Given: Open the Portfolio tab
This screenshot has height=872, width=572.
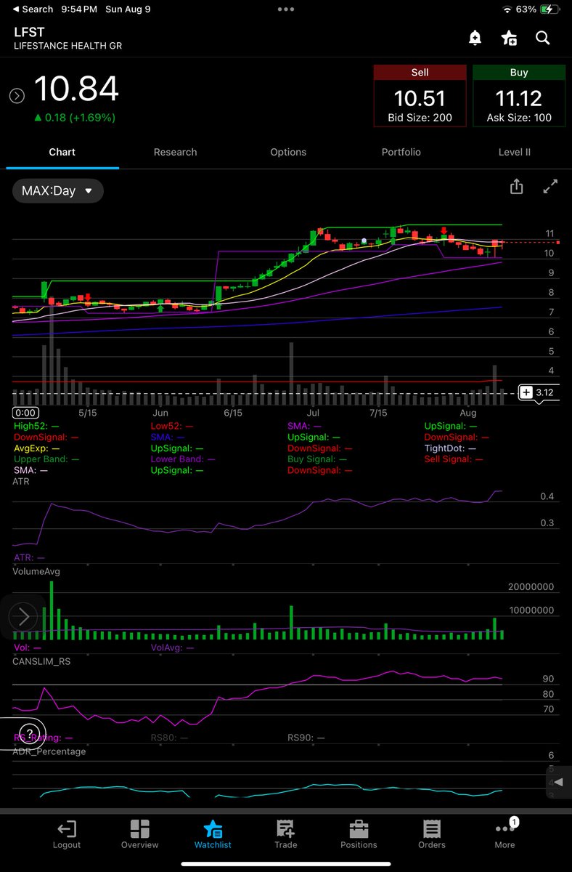Looking at the screenshot, I should coord(401,152).
